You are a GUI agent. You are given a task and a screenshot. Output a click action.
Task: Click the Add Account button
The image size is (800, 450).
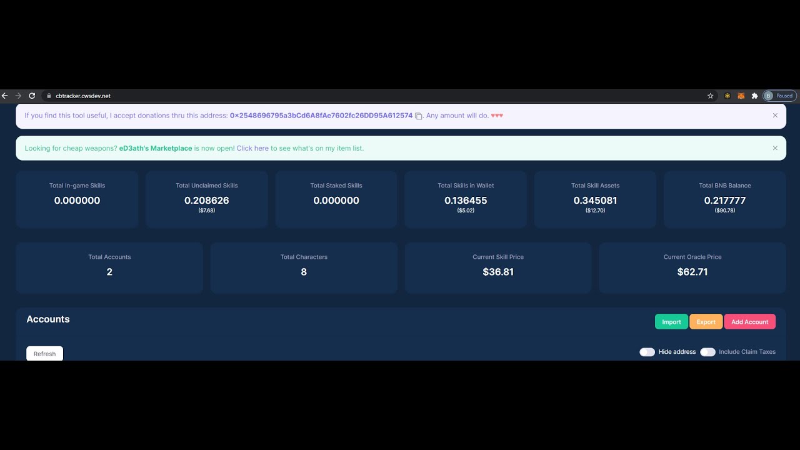[x=749, y=322]
